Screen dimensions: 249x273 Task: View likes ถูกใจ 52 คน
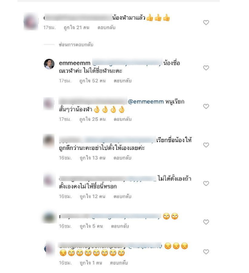pyautogui.click(x=93, y=81)
